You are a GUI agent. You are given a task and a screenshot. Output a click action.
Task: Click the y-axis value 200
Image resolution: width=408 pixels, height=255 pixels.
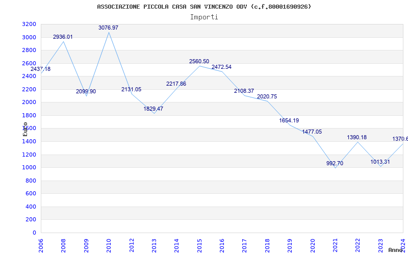tap(31, 220)
